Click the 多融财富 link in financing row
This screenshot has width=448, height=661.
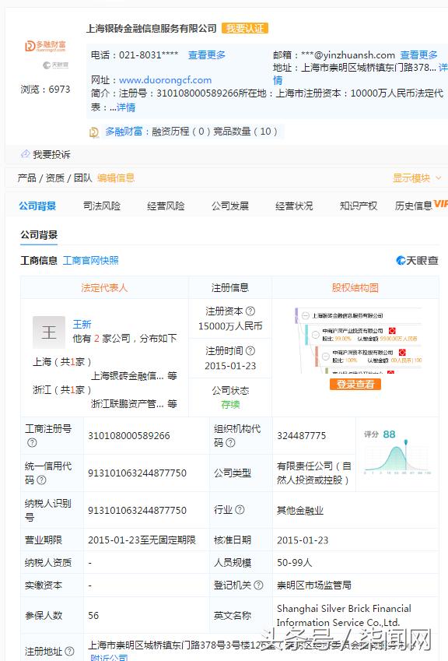pyautogui.click(x=124, y=132)
